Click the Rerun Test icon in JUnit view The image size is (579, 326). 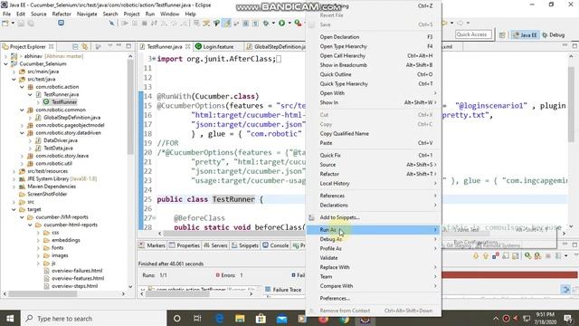click(x=528, y=255)
